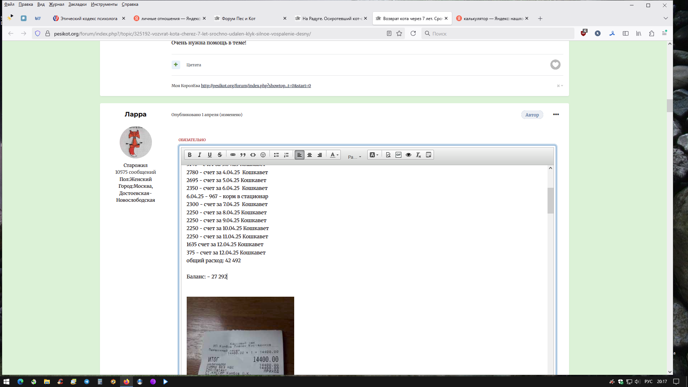Click the receipt photo thumbnail
The width and height of the screenshot is (688, 387).
click(x=240, y=335)
